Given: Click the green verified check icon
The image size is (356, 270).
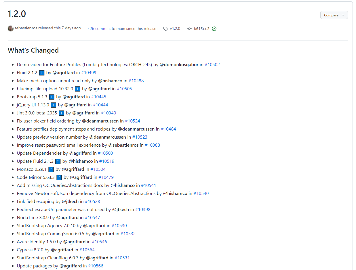Looking at the screenshot, I should pyautogui.click(x=214, y=29).
